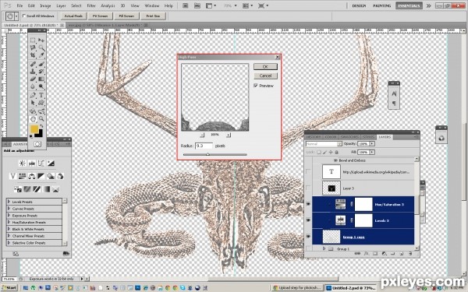Select the Hand tool in toolbox
The image size is (468, 292).
(x=33, y=118)
